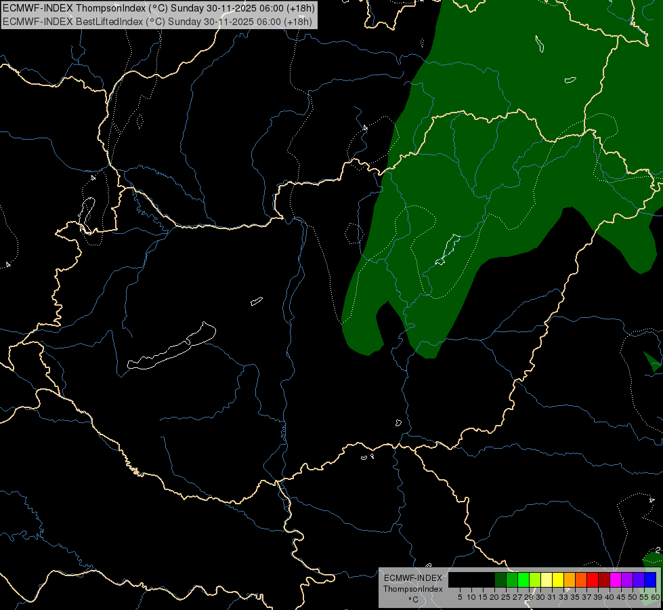Pick the red 37–39 legend swatch

pyautogui.click(x=593, y=580)
